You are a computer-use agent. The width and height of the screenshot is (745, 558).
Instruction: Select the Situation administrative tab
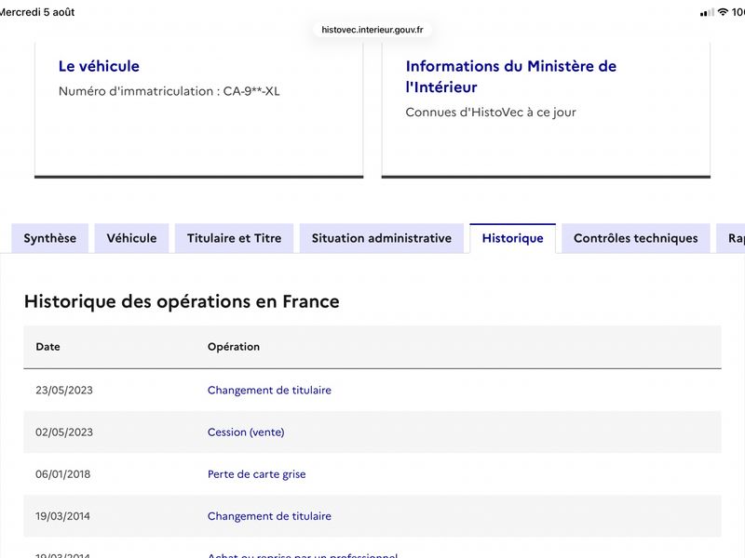point(382,238)
